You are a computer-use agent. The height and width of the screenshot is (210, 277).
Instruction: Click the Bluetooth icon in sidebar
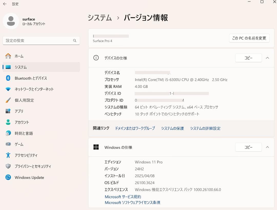(x=8, y=78)
